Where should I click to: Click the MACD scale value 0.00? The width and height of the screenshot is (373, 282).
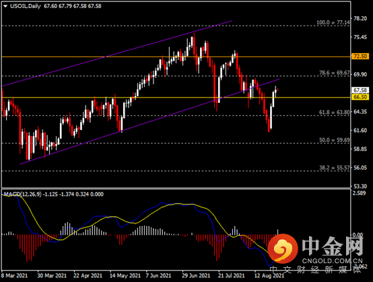point(358,235)
